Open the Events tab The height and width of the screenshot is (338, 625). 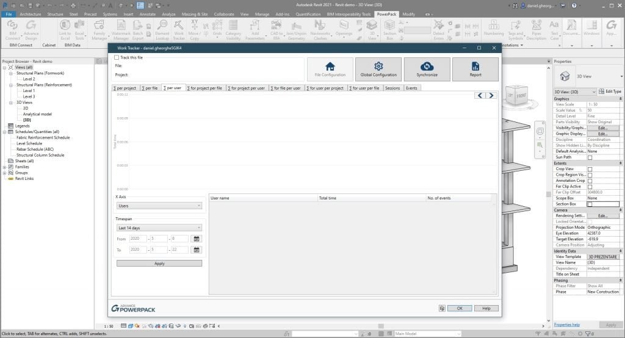point(411,88)
